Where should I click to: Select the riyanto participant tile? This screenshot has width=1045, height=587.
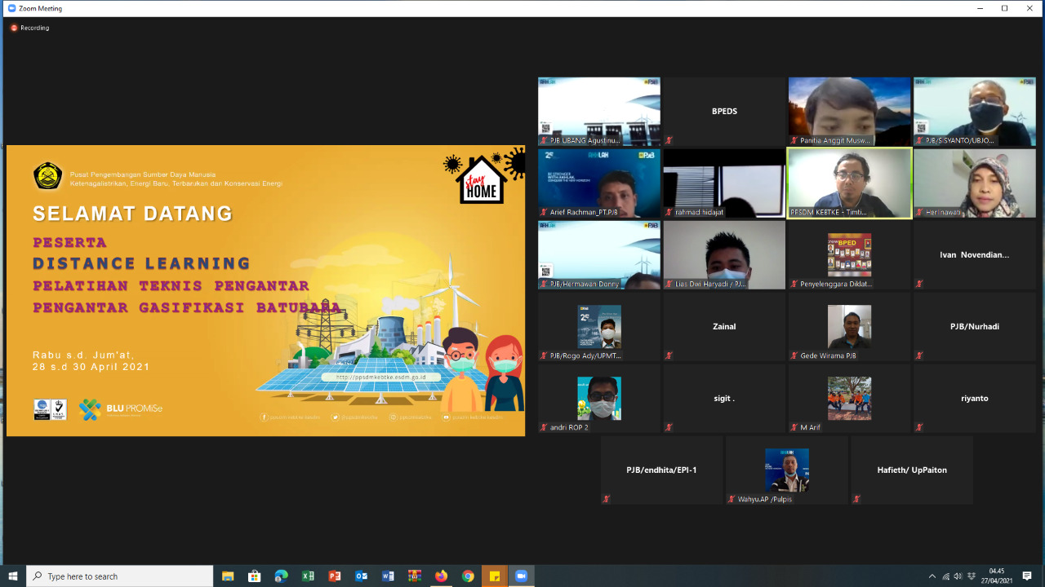click(x=974, y=399)
